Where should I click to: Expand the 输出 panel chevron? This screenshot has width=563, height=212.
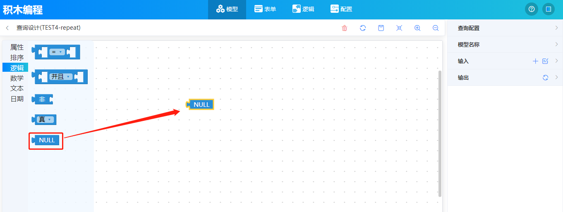point(556,78)
